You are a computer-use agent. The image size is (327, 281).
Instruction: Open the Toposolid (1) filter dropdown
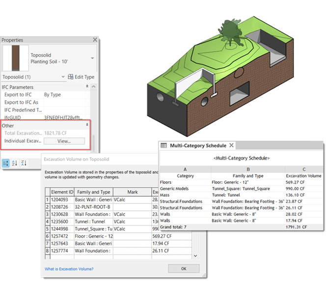tap(63, 77)
